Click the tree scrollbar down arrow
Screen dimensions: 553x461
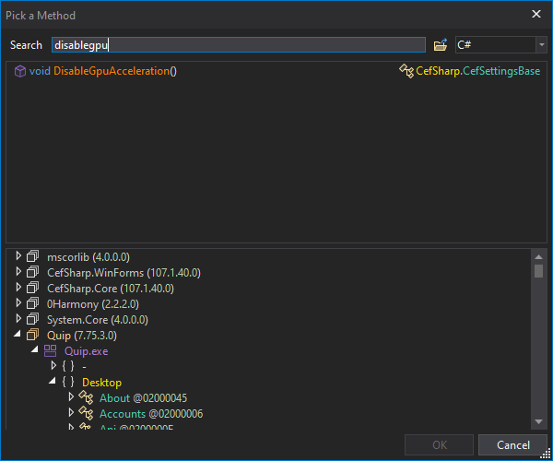coord(538,421)
